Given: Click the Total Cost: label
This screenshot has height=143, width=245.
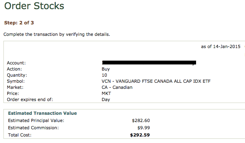Looking at the screenshot, I should point(20,135).
